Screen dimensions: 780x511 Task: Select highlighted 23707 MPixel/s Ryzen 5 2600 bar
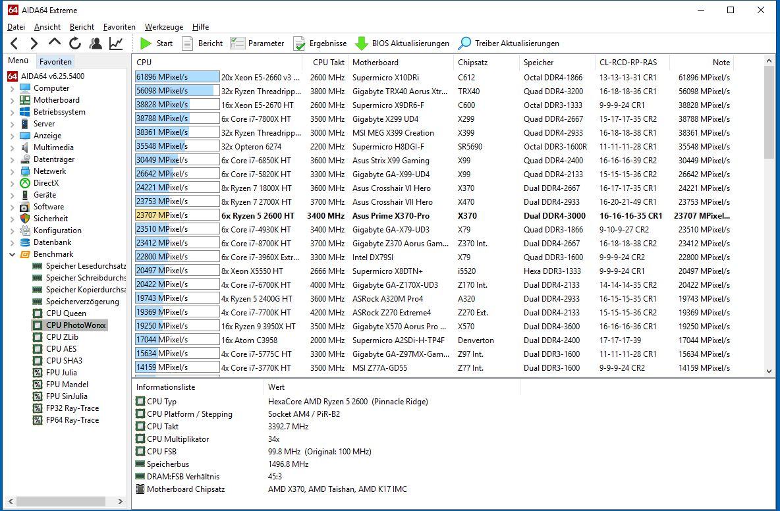[x=177, y=215]
